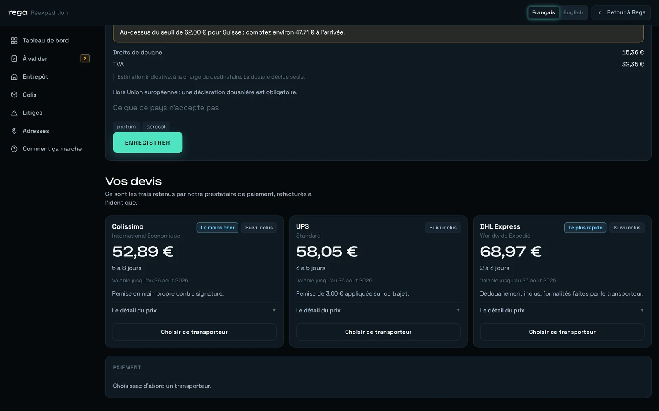Click the 'International Économique' service name
659x411 pixels.
(x=146, y=236)
